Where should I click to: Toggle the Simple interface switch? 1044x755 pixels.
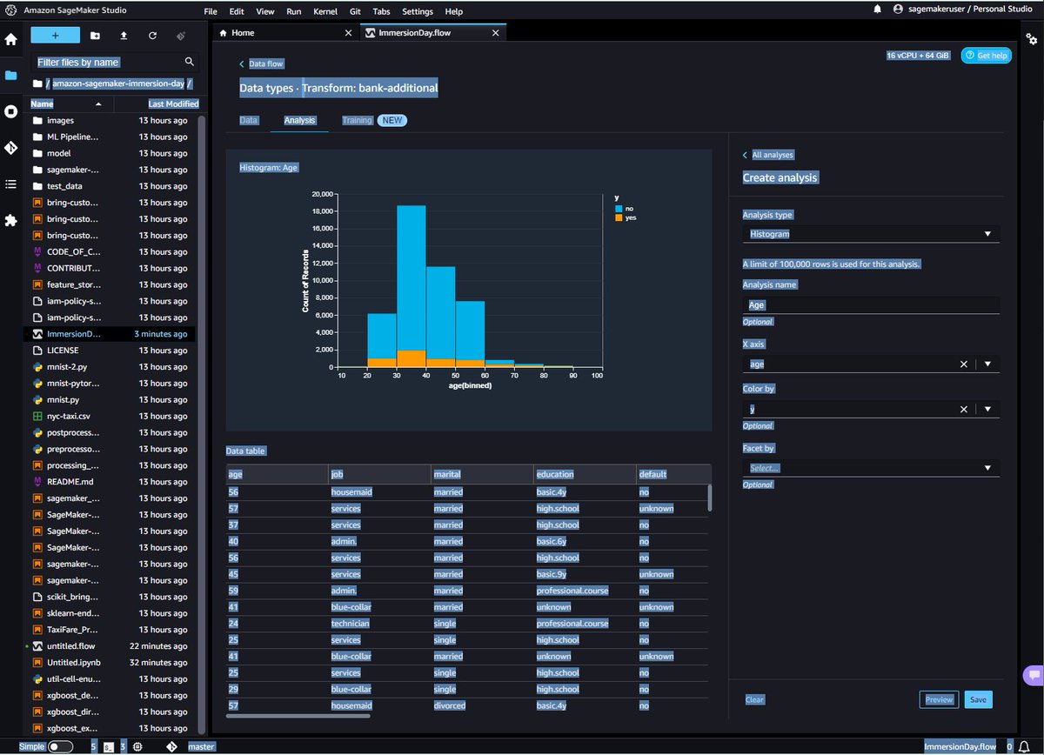pyautogui.click(x=60, y=746)
